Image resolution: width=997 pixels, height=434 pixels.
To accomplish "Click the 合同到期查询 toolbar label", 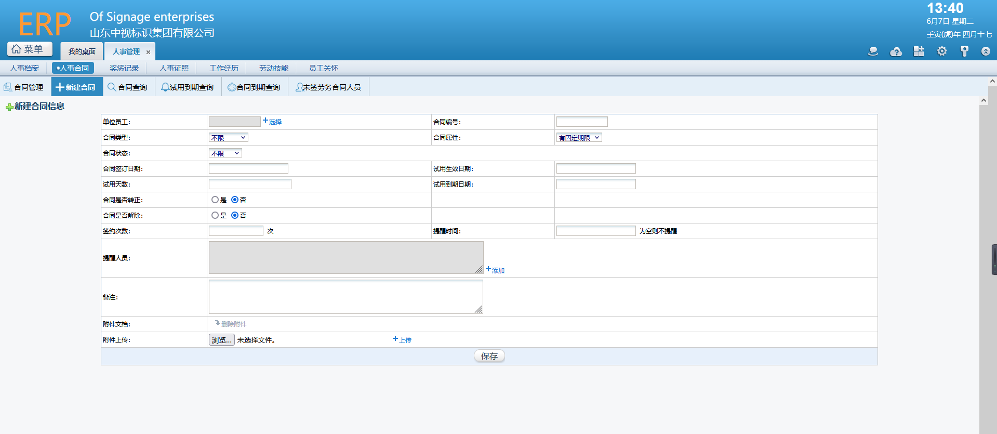I will (258, 87).
